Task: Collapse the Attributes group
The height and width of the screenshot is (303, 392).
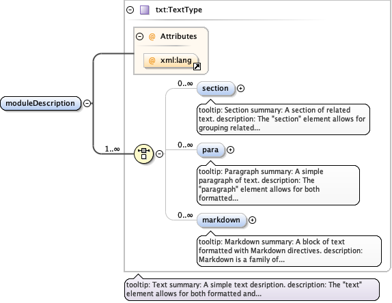Action: coord(140,37)
